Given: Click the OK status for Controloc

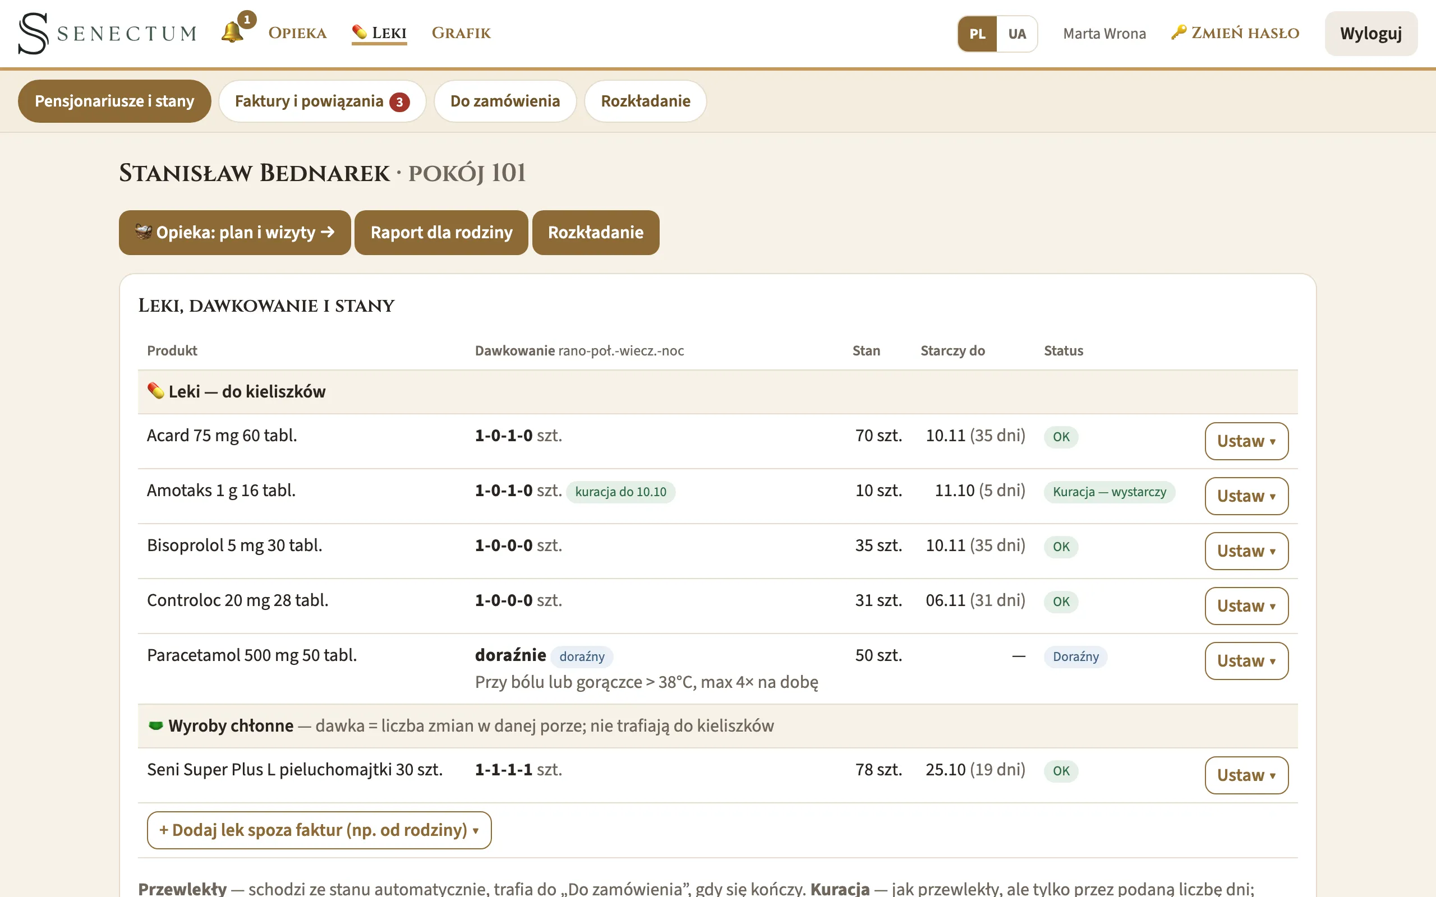Looking at the screenshot, I should pyautogui.click(x=1061, y=602).
